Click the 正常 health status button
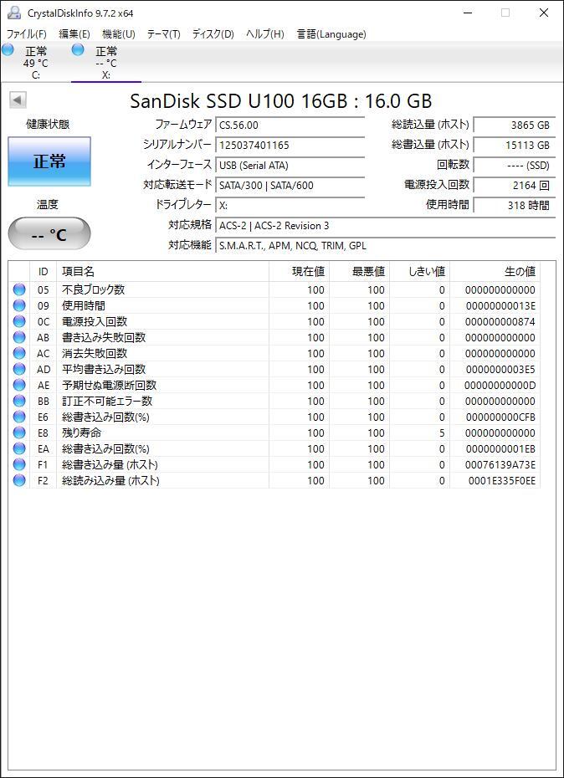564x778 pixels. [49, 161]
